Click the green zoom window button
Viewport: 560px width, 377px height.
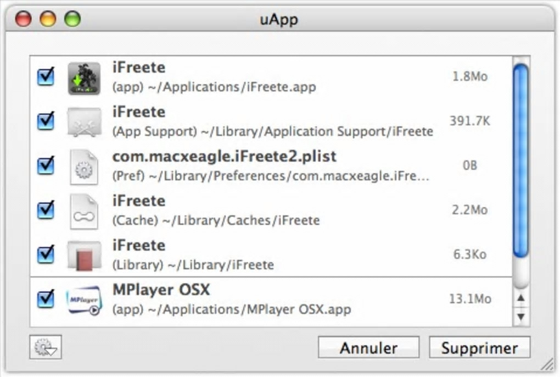click(x=72, y=19)
